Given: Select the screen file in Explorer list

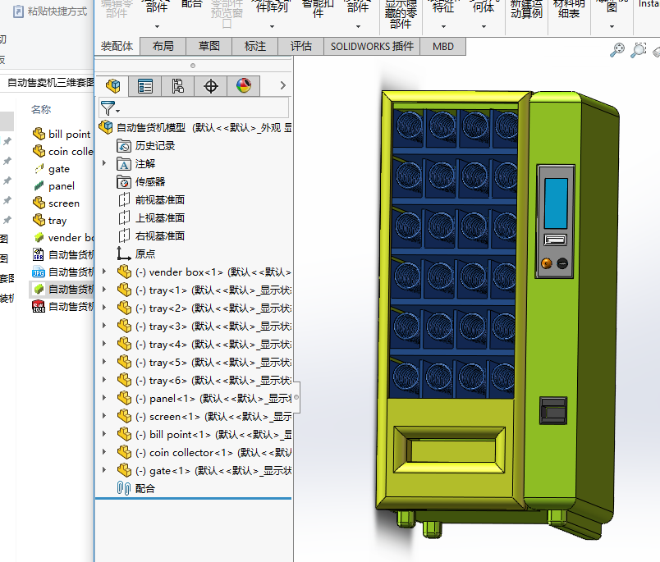Looking at the screenshot, I should 63,203.
